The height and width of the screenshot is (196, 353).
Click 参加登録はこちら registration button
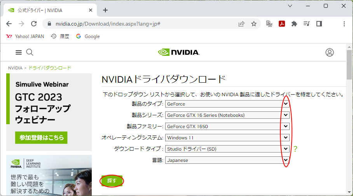[x=41, y=137]
